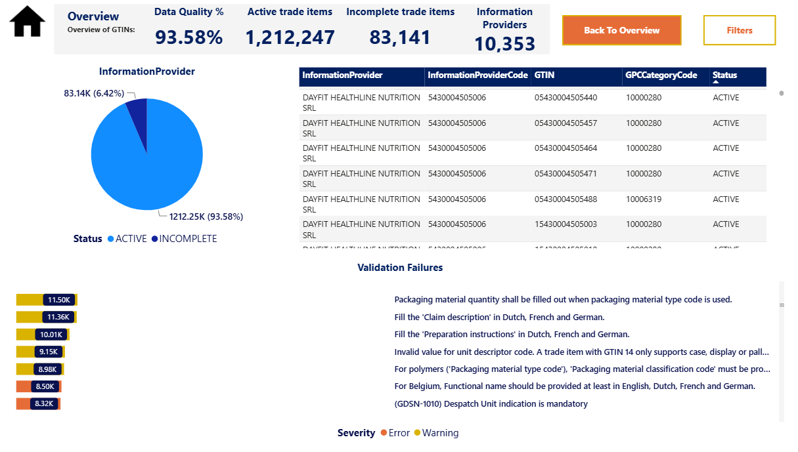Sort by InformationProviderCode column header
The height and width of the screenshot is (452, 798).
[x=477, y=75]
